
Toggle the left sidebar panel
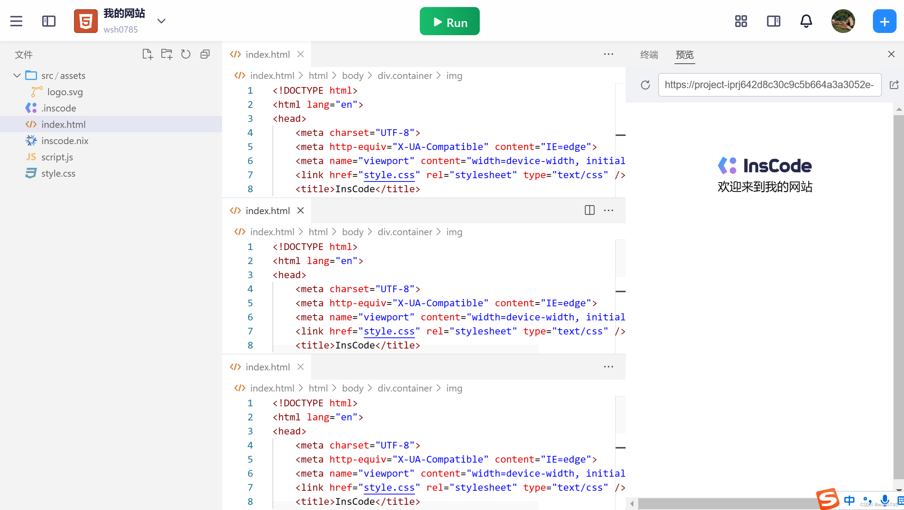pos(49,21)
